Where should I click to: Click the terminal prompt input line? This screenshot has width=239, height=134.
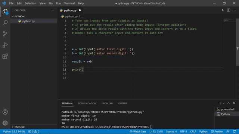click(x=107, y=127)
